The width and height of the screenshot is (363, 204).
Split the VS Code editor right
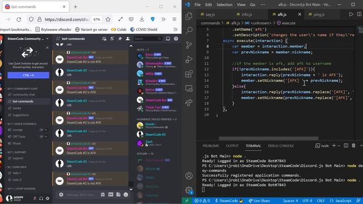coord(359,14)
